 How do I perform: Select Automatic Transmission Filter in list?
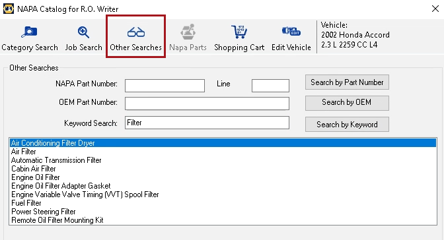(223, 160)
